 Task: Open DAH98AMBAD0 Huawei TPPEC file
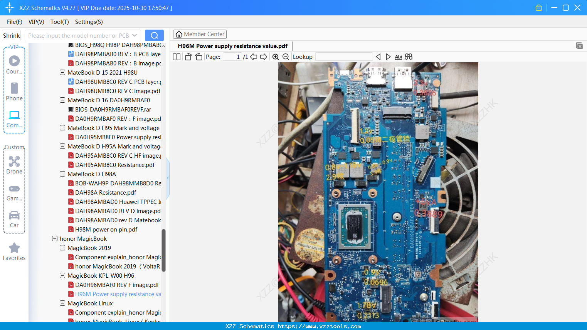[115, 202]
